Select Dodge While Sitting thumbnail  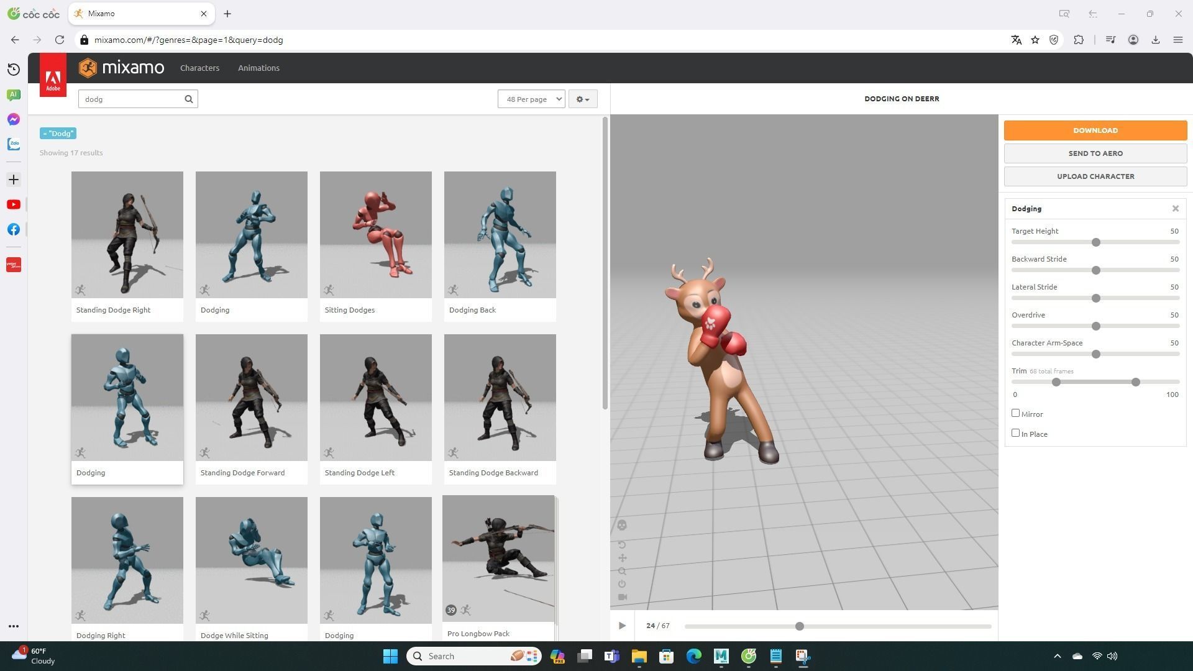(x=252, y=560)
